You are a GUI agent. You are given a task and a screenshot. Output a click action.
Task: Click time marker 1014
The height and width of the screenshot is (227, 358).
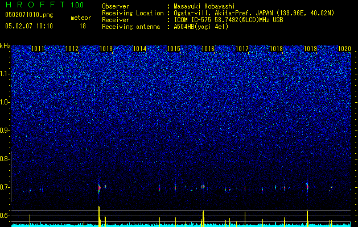point(140,49)
